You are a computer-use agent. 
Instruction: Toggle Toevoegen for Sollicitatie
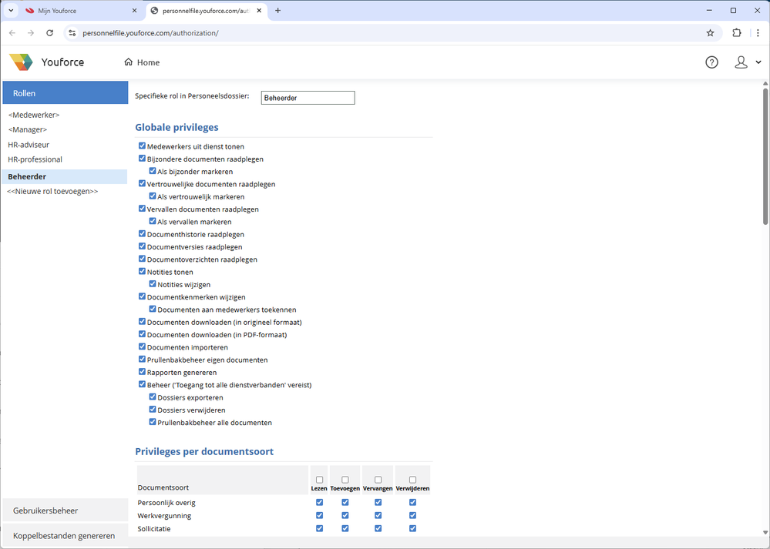pos(345,528)
